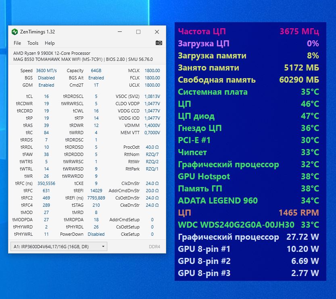Click the tRFC2 value 469
Screen dimensions: 336x299
click(46, 198)
